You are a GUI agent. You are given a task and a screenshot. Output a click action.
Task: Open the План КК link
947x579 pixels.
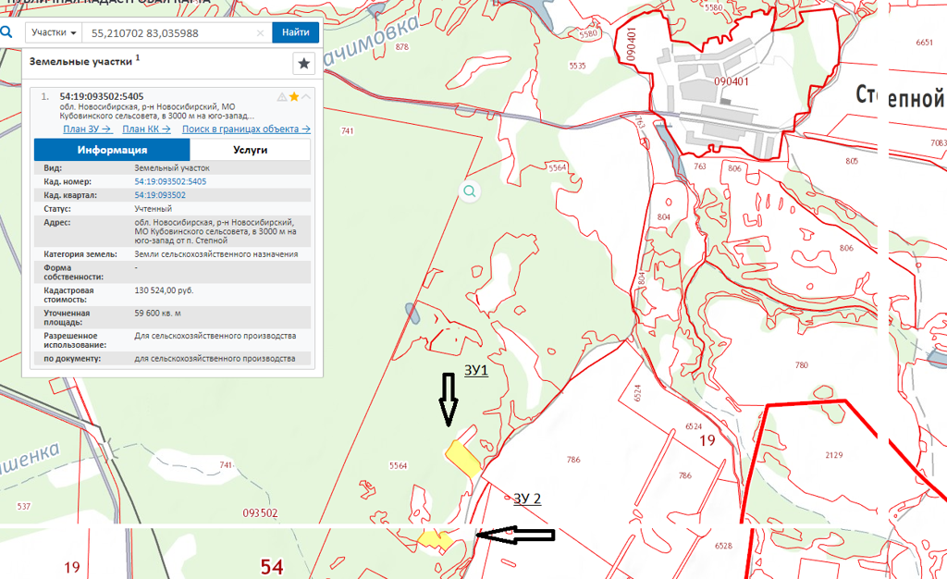146,129
